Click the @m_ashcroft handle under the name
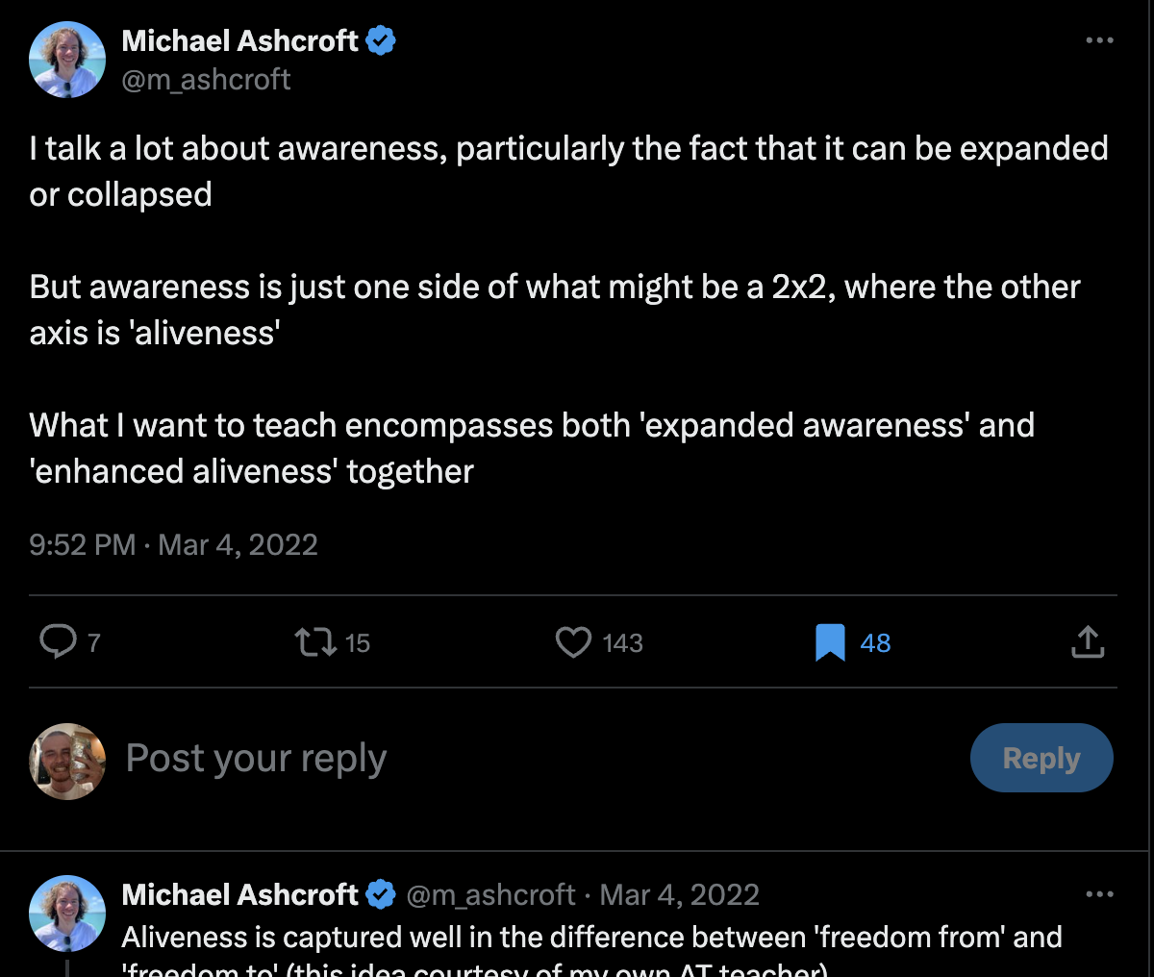 click(x=206, y=79)
